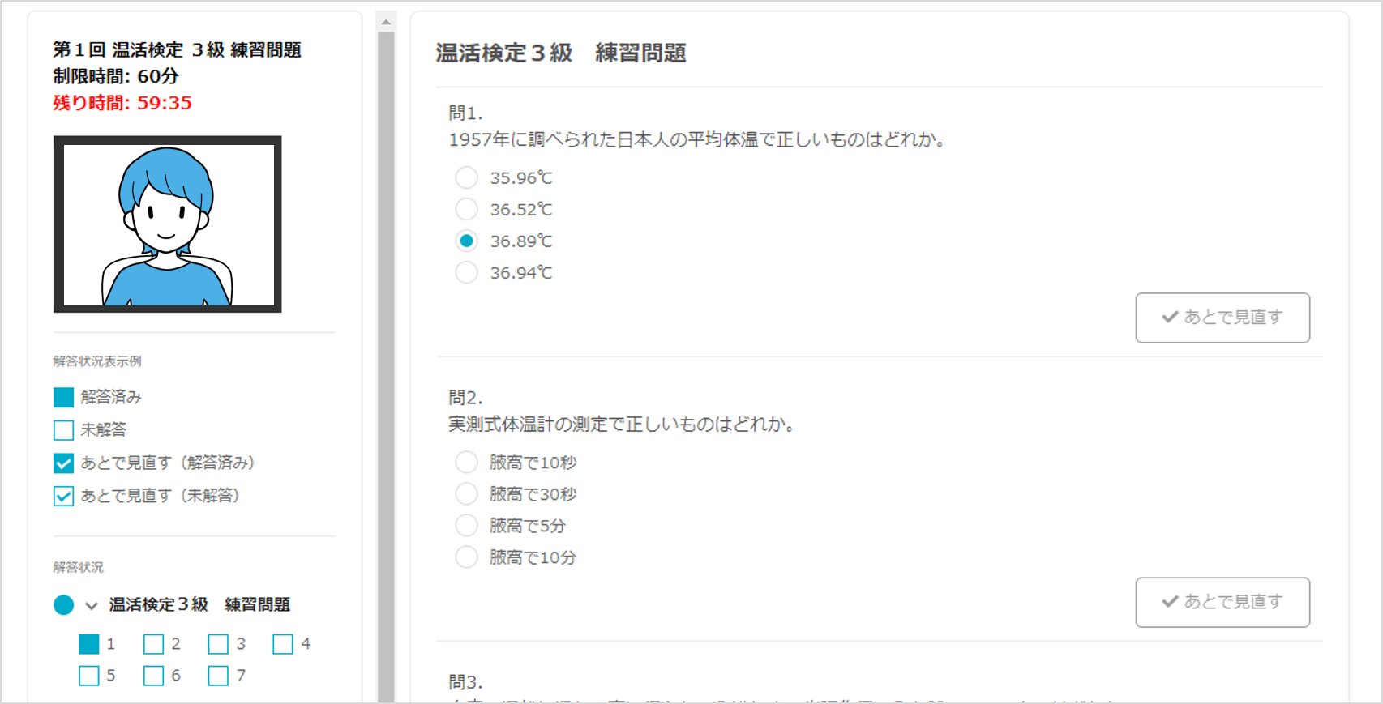Click the あとで見直す（未解答）legend checkmark icon

click(63, 496)
